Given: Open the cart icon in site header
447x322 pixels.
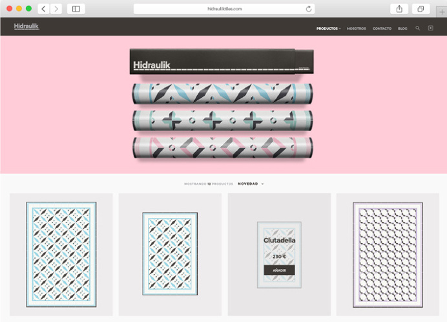Looking at the screenshot, I should click(x=431, y=28).
